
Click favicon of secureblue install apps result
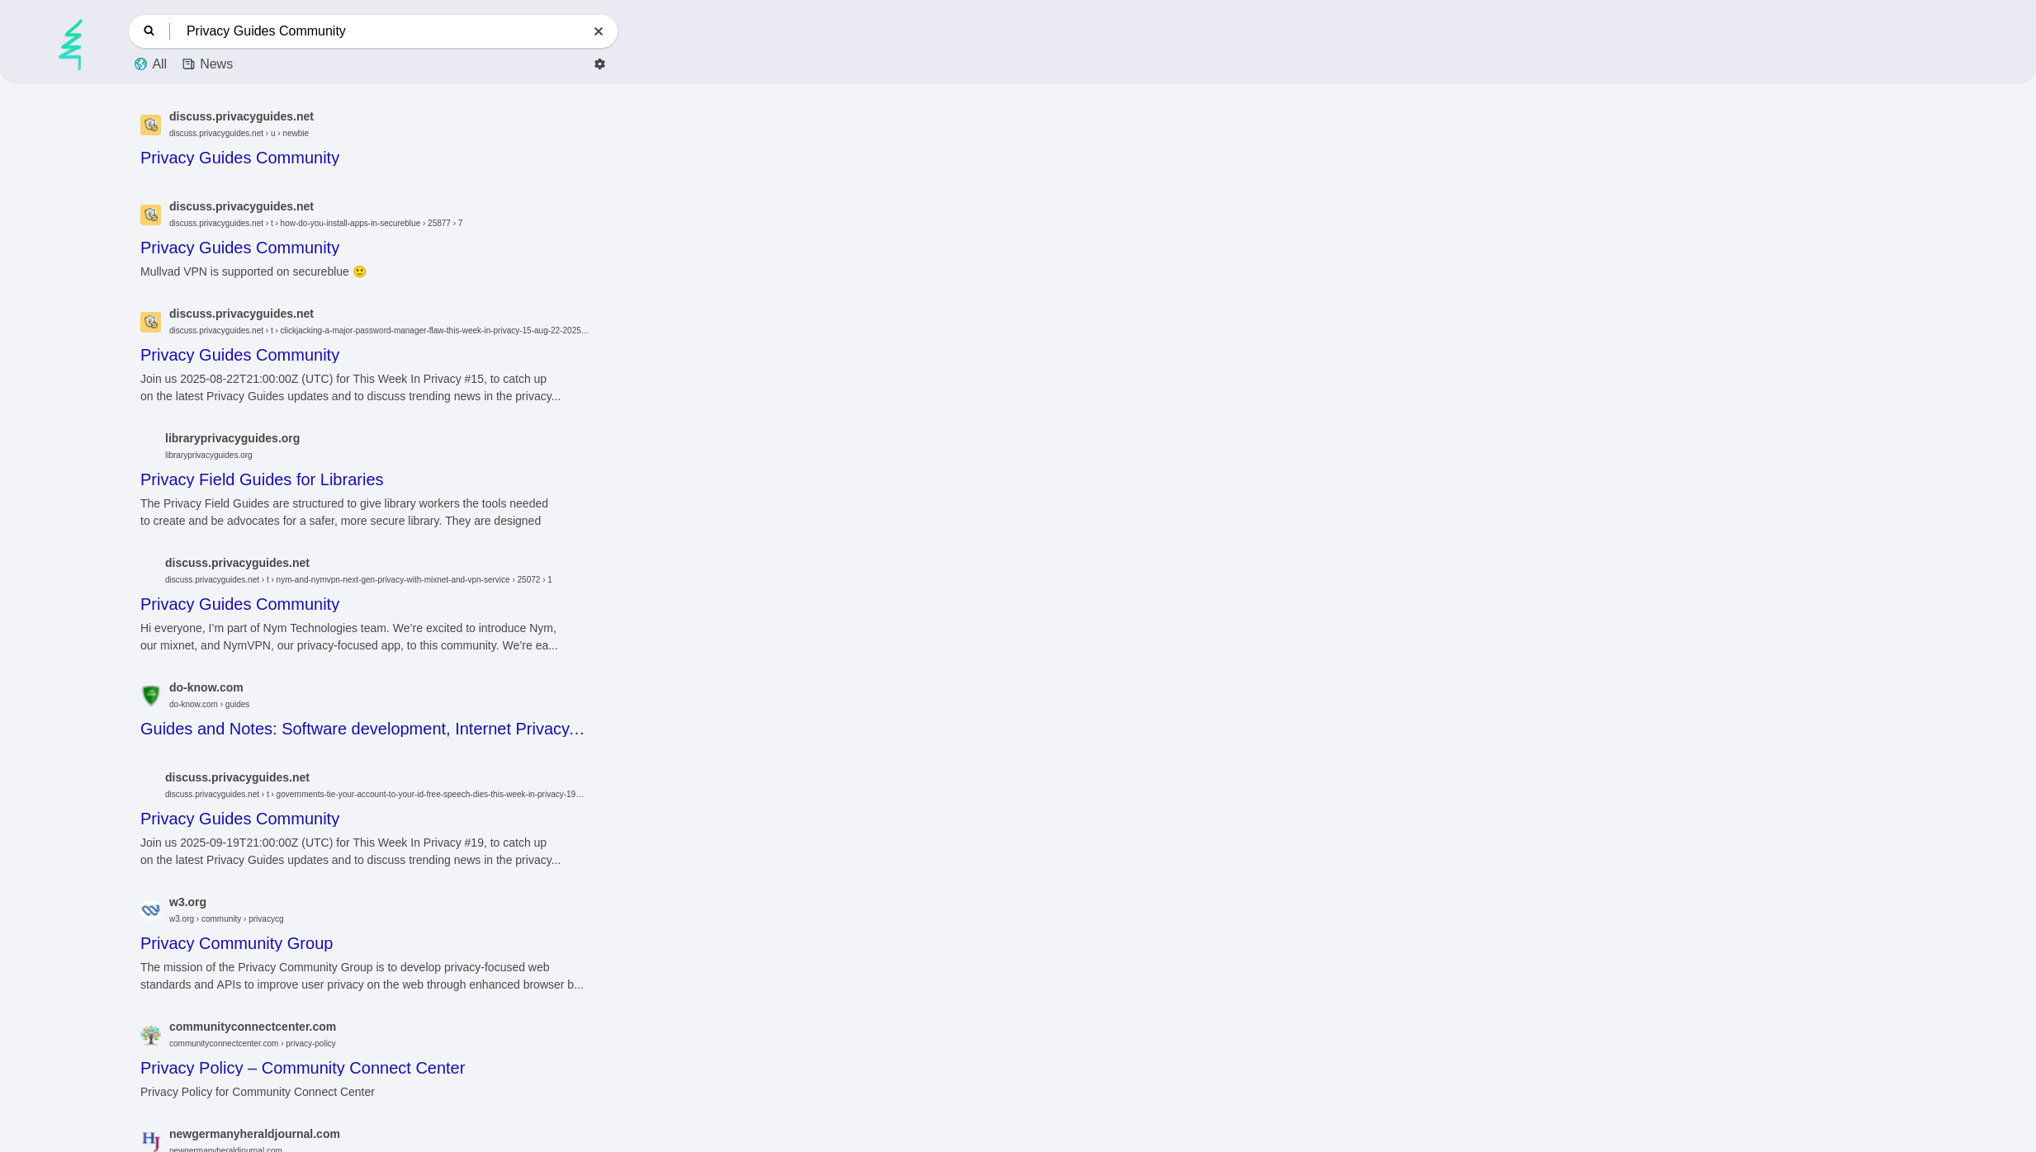coord(150,215)
